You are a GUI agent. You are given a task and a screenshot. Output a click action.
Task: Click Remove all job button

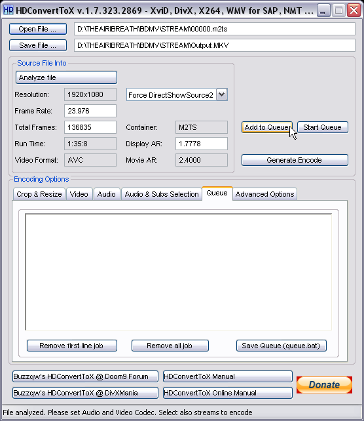coord(170,346)
